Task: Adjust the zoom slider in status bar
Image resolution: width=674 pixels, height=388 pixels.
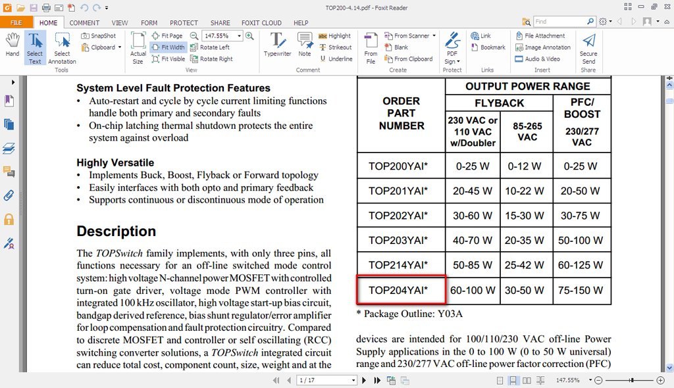Action: click(631, 380)
